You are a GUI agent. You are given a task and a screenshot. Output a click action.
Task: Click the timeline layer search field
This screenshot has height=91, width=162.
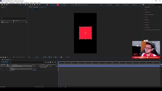(26, 62)
